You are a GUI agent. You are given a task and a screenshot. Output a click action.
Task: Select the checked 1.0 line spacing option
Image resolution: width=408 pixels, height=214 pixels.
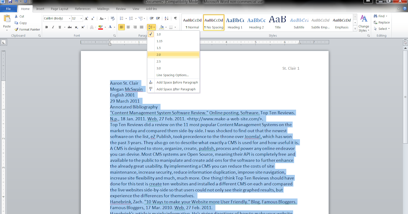[x=173, y=34]
